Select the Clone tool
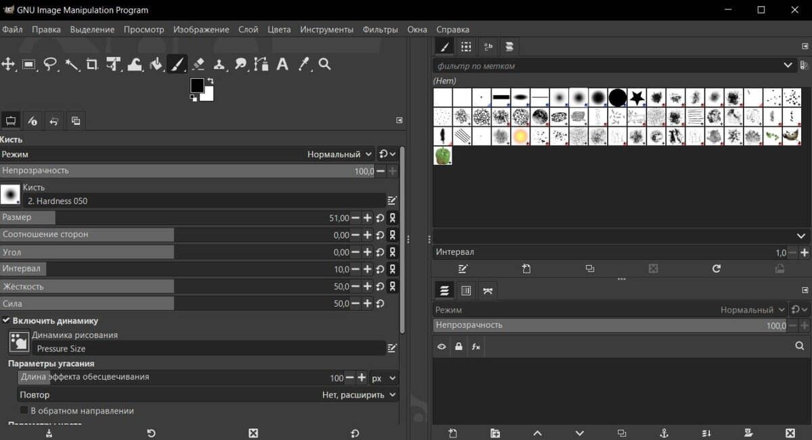Viewport: 812px width, 440px height. point(219,64)
